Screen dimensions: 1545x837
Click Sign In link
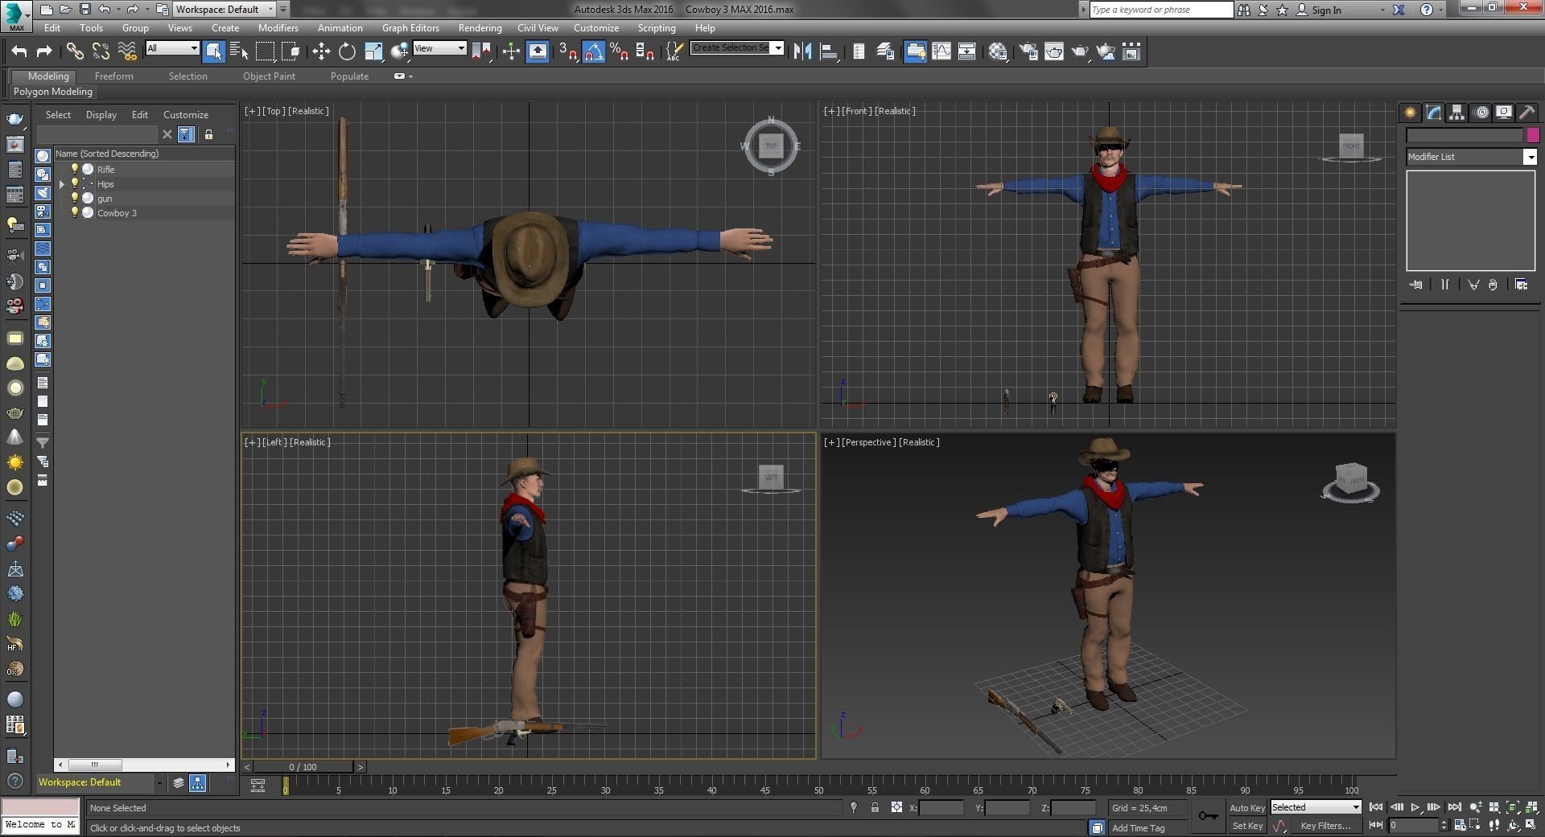pyautogui.click(x=1326, y=10)
